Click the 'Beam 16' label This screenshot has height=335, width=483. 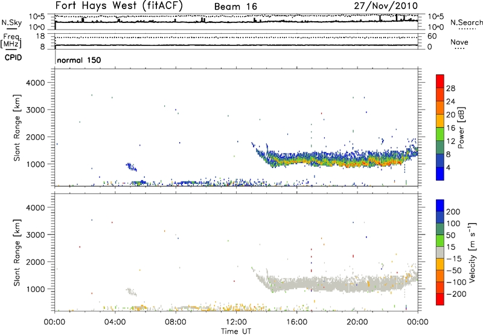pos(235,7)
